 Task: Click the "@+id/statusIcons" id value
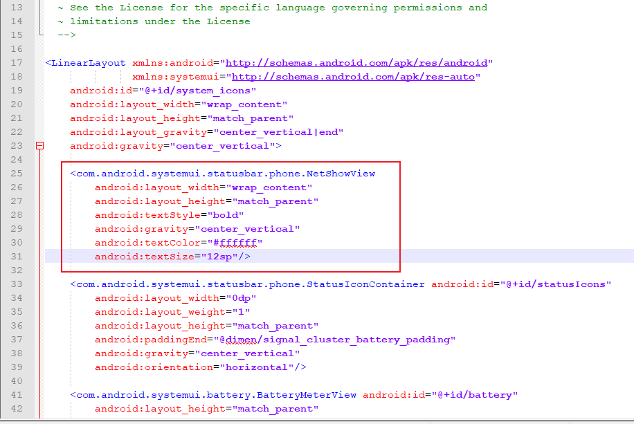pos(556,284)
